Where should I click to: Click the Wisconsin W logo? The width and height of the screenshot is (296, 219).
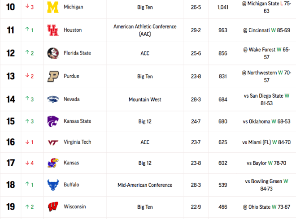coord(53,207)
